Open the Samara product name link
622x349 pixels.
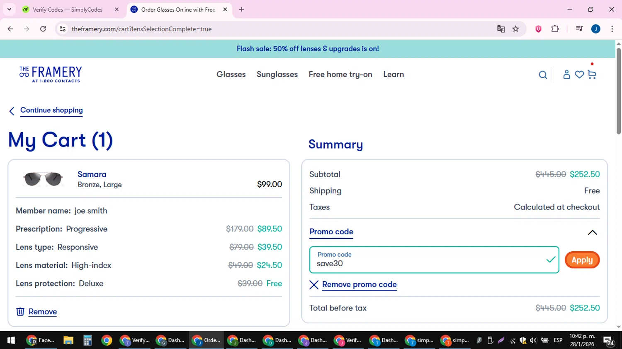[92, 174]
